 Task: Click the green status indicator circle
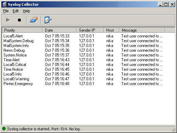pyautogui.click(x=4, y=129)
